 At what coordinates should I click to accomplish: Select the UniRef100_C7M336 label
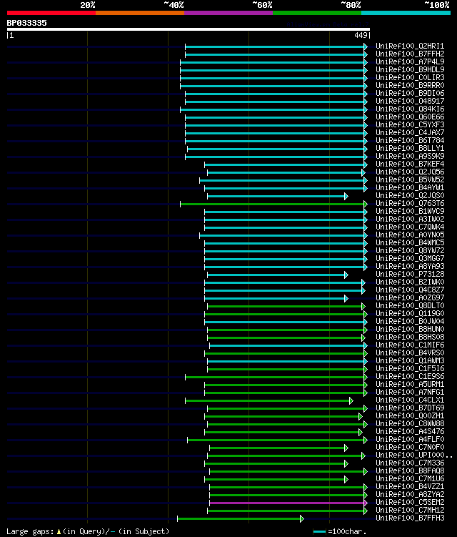[x=410, y=463]
